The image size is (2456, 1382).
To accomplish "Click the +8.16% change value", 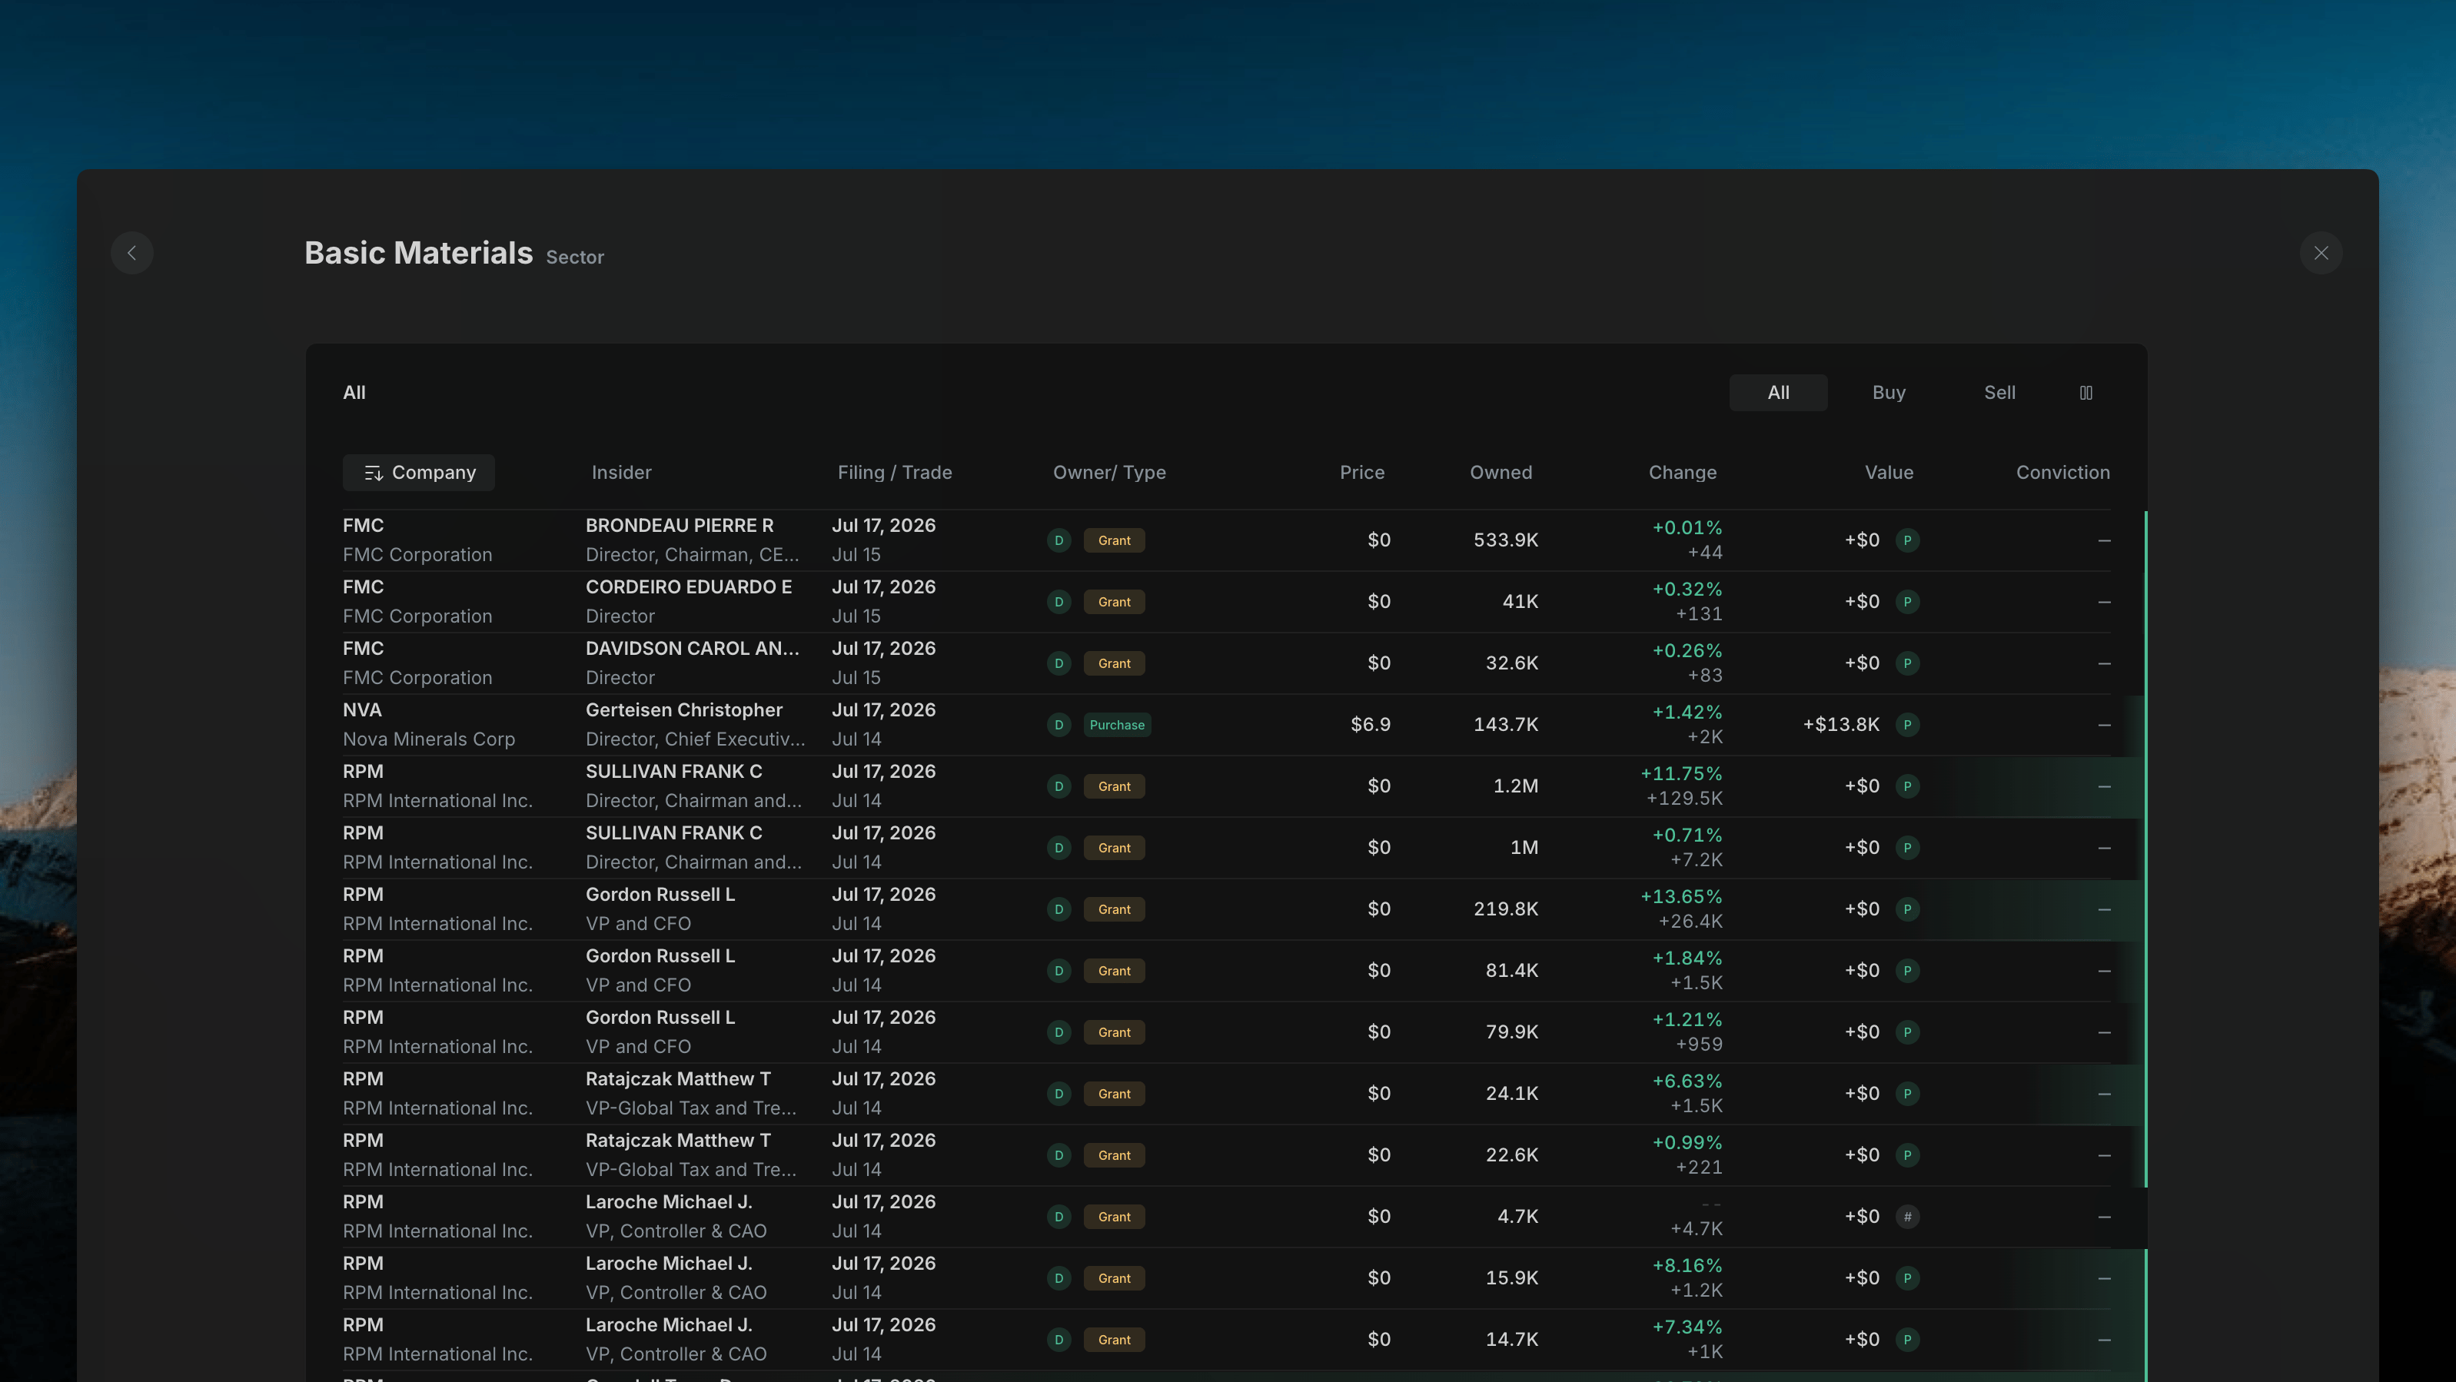I will coord(1687,1266).
